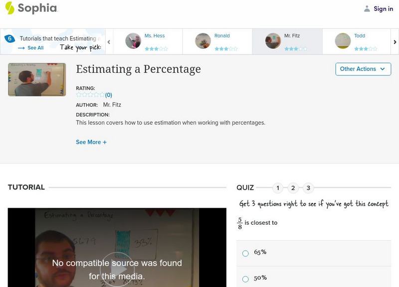
Task: Go to quiz question 2
Action: pyautogui.click(x=293, y=188)
